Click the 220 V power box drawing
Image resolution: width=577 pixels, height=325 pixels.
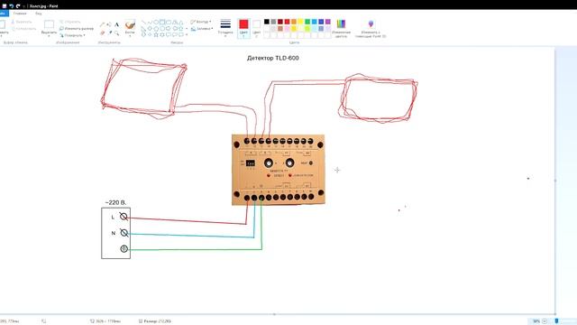pos(116,233)
